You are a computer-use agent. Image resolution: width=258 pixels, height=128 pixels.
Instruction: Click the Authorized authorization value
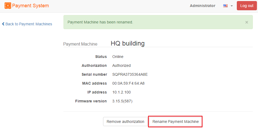click(121, 65)
